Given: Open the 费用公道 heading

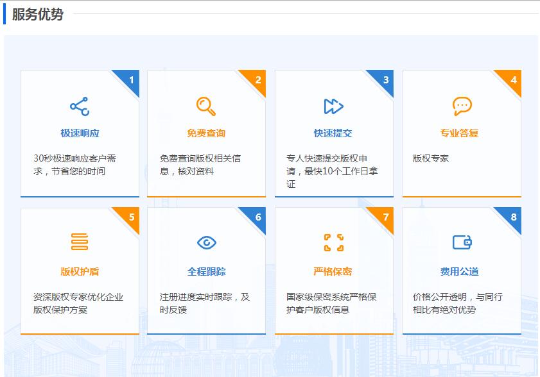Looking at the screenshot, I should click(x=459, y=272).
